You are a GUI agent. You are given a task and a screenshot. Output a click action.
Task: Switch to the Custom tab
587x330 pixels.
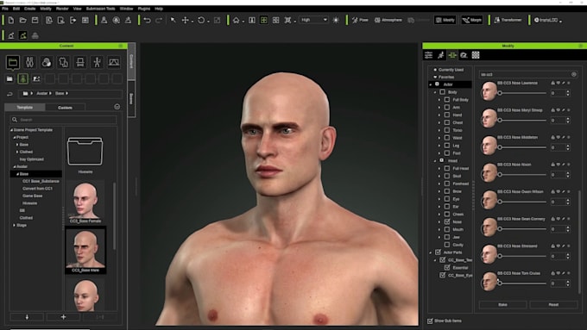click(65, 108)
